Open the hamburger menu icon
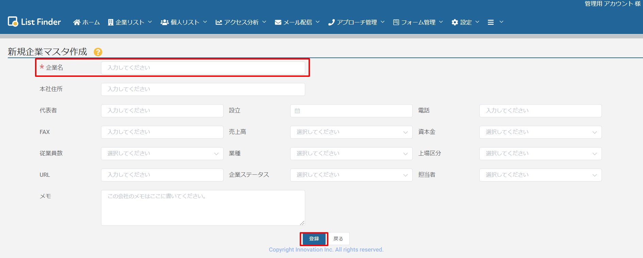 tap(491, 22)
